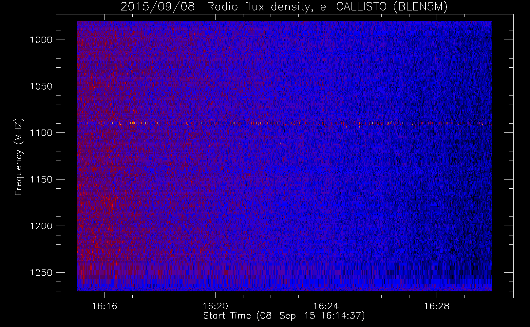Click the 'Frequency (MHZ)' axis label
This screenshot has height=327, width=530.
(19, 157)
